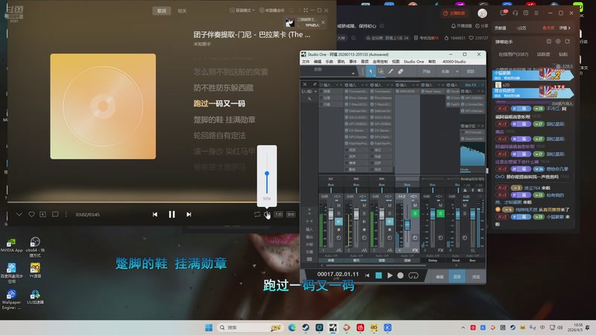596x335 pixels.
Task: Open the Mix FX dropdown arrow on the main channel
Action: [482, 85]
